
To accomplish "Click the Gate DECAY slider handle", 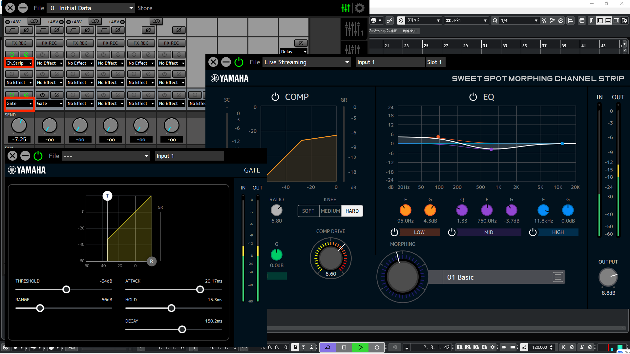I will coord(182,329).
